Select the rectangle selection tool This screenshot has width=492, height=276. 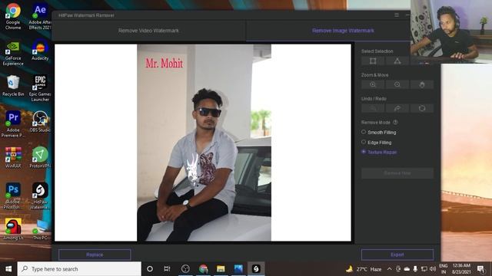click(x=373, y=61)
